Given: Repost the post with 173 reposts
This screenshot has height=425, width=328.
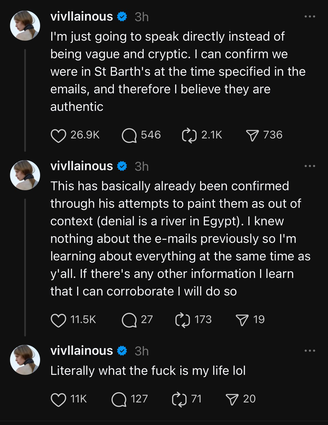Looking at the screenshot, I should click(x=183, y=320).
